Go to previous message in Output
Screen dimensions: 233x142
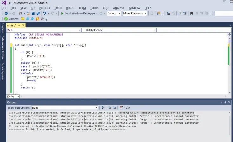coord(110,108)
